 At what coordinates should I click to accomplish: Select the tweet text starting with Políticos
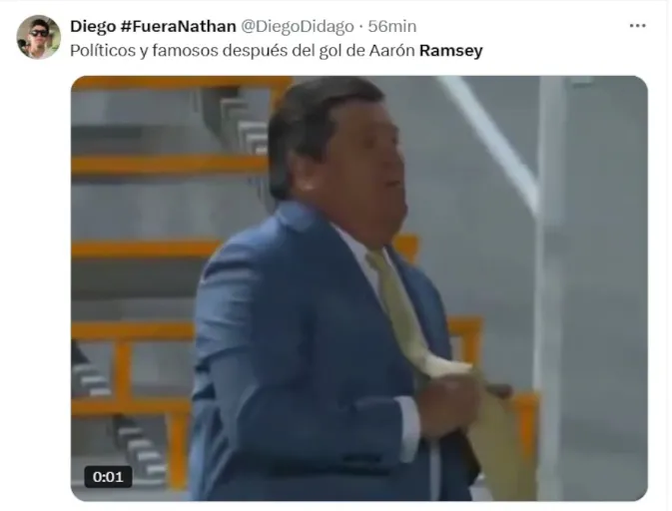[277, 51]
